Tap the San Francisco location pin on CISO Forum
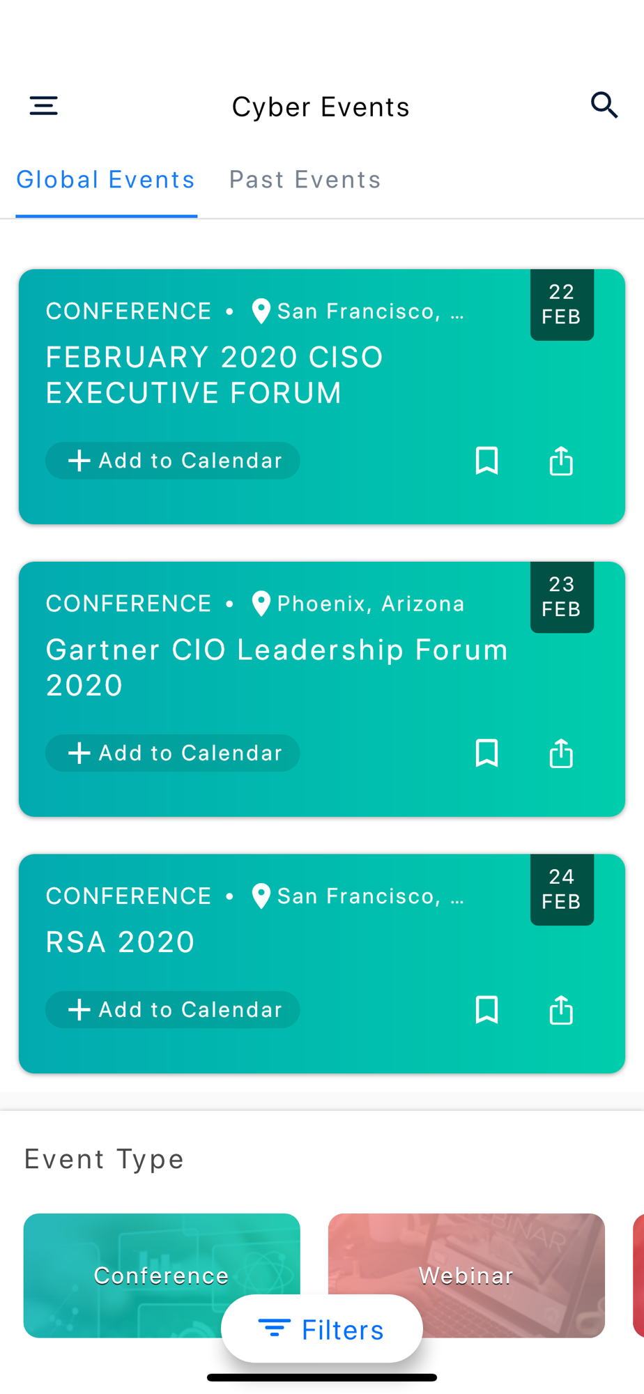 [x=261, y=312]
